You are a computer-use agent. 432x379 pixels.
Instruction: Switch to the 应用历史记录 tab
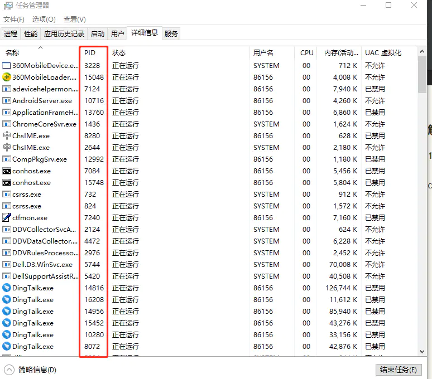64,33
